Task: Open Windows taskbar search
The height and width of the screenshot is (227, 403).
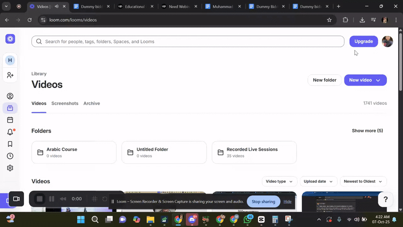Action: pyautogui.click(x=95, y=220)
